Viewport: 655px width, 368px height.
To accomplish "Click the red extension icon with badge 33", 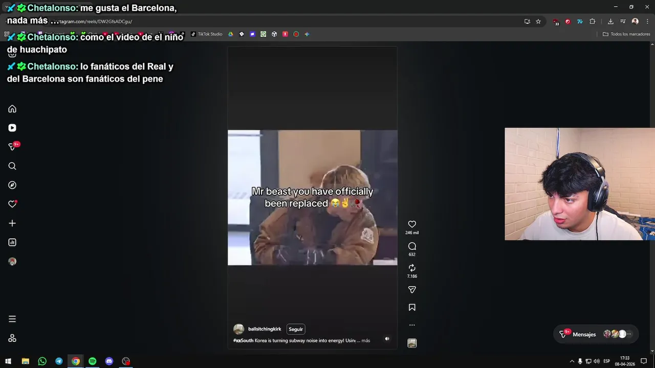I will [x=556, y=22].
